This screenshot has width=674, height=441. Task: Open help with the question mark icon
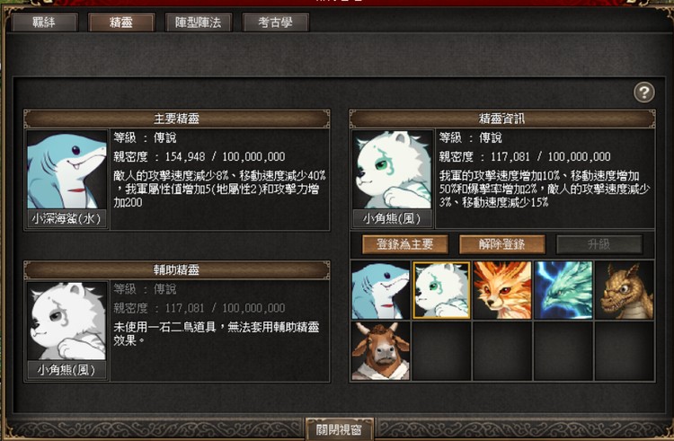[644, 93]
